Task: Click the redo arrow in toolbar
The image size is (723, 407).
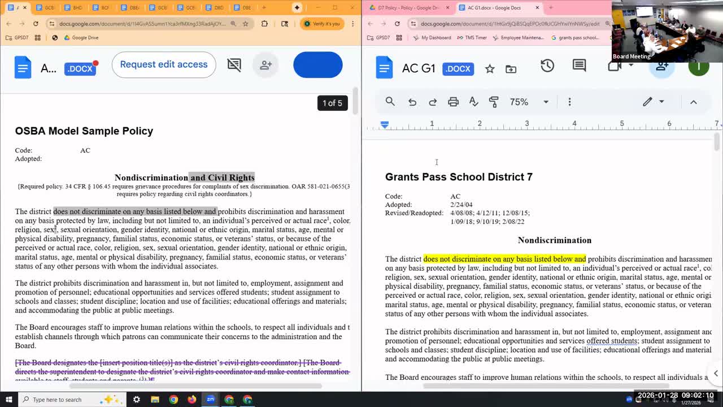Action: point(433,102)
